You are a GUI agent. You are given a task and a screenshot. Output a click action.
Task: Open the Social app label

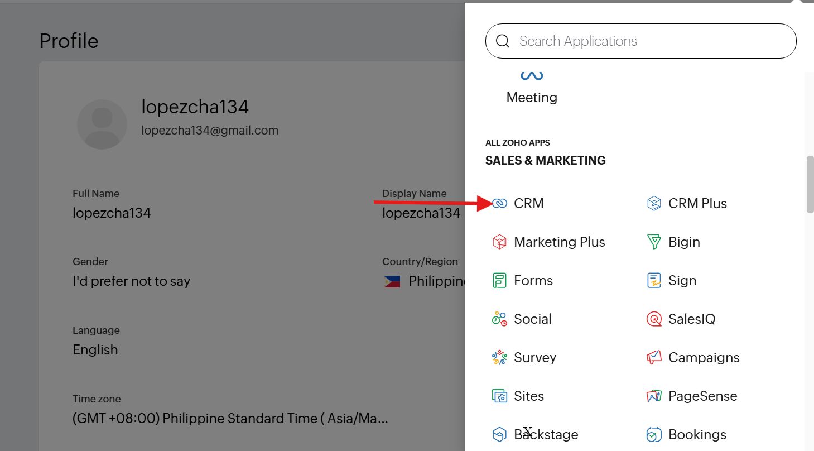point(533,319)
